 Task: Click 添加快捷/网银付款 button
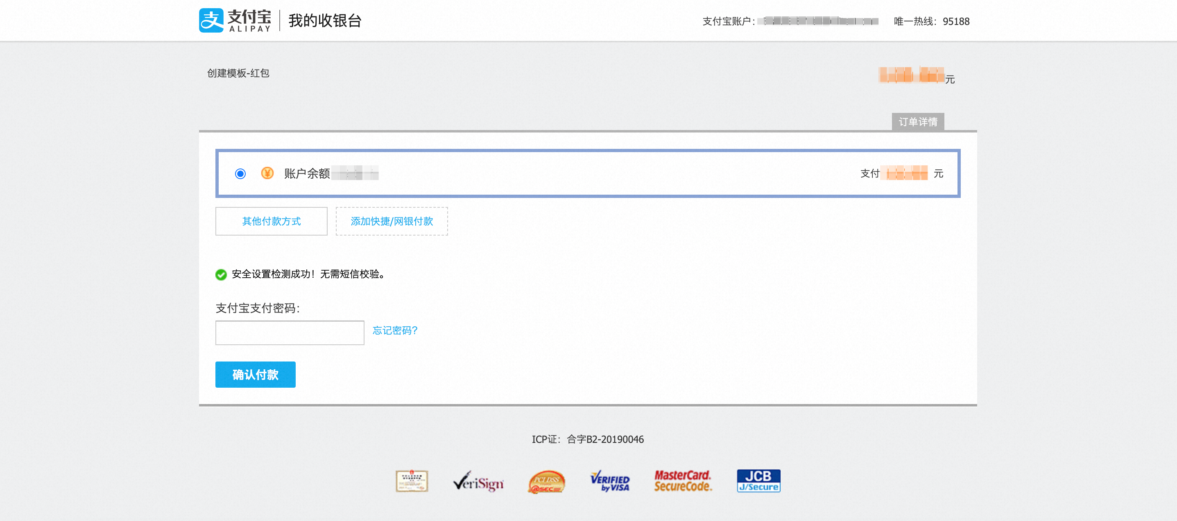[x=392, y=221]
